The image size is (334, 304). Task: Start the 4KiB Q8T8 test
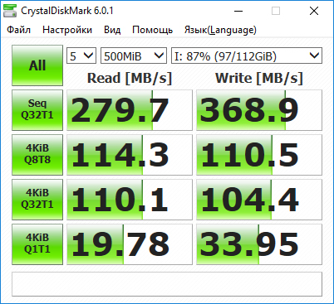pos(37,155)
